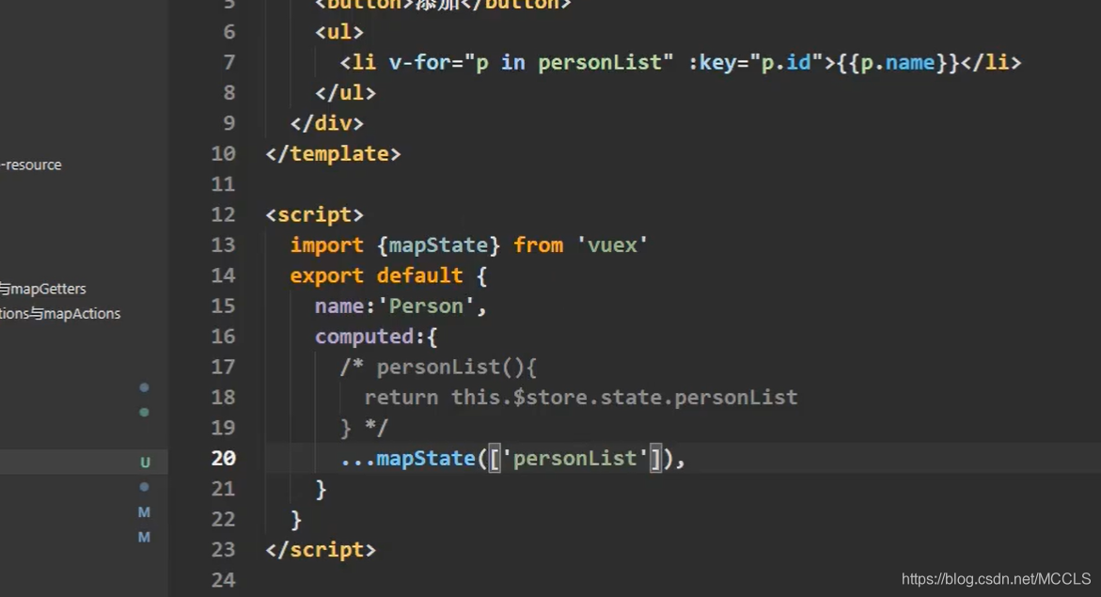Viewport: 1101px width, 597px height.
Task: Click the 'vuex' module string
Action: point(611,245)
